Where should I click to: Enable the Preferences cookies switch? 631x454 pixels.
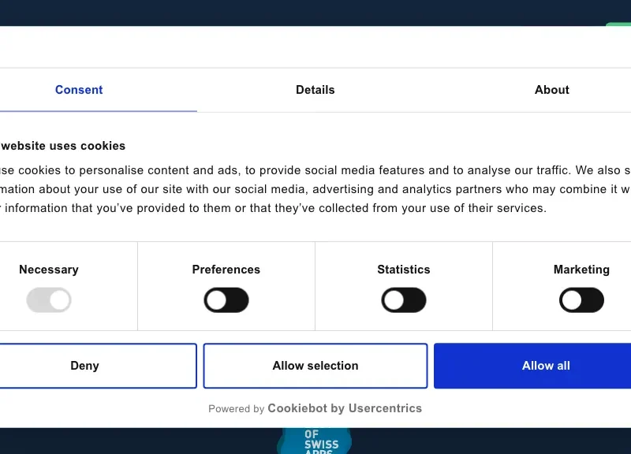[226, 300]
